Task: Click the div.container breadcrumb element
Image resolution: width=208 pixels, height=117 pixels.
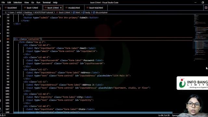Action: coord(102,12)
